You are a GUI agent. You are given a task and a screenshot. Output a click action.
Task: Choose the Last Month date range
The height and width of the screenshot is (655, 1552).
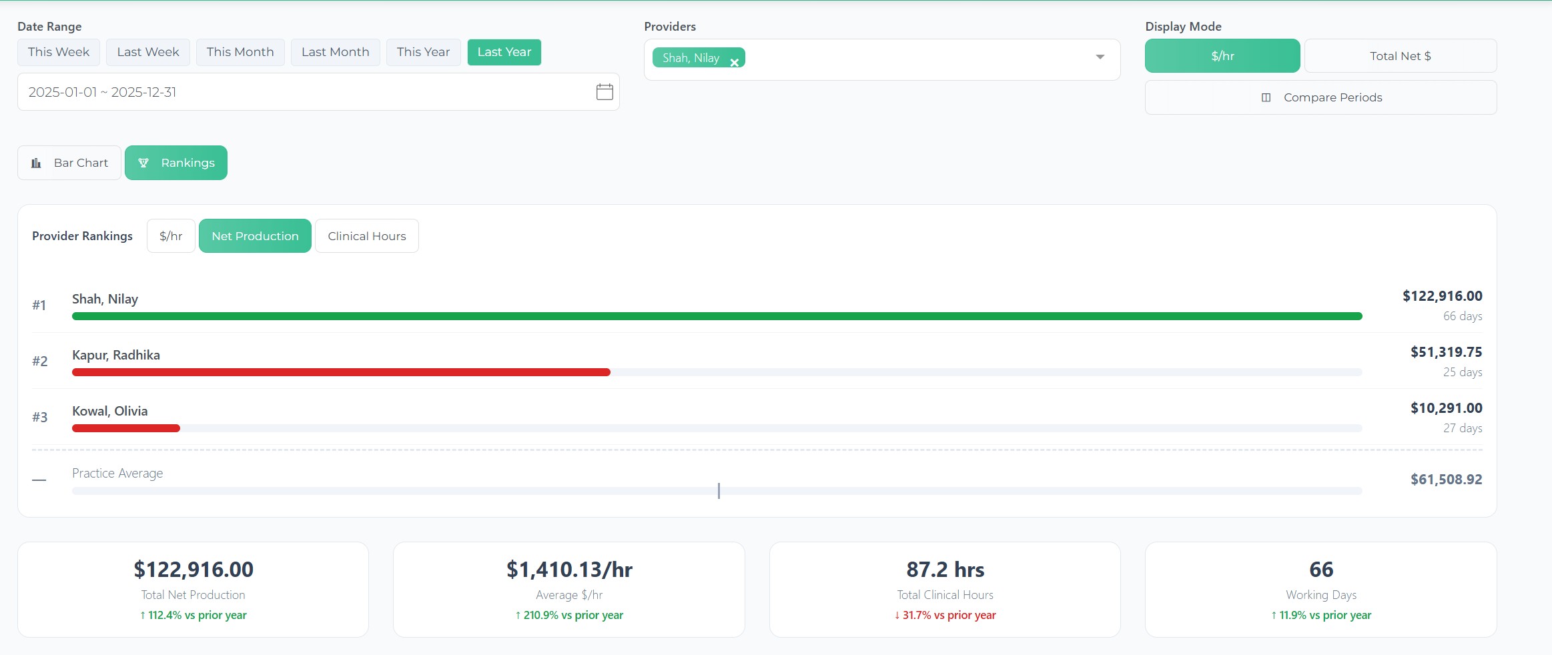coord(335,52)
